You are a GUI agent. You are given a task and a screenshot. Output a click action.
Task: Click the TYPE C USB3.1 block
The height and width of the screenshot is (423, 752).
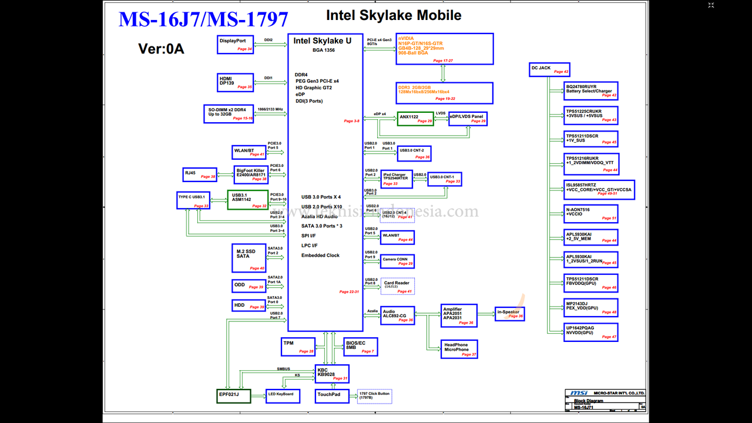click(193, 200)
